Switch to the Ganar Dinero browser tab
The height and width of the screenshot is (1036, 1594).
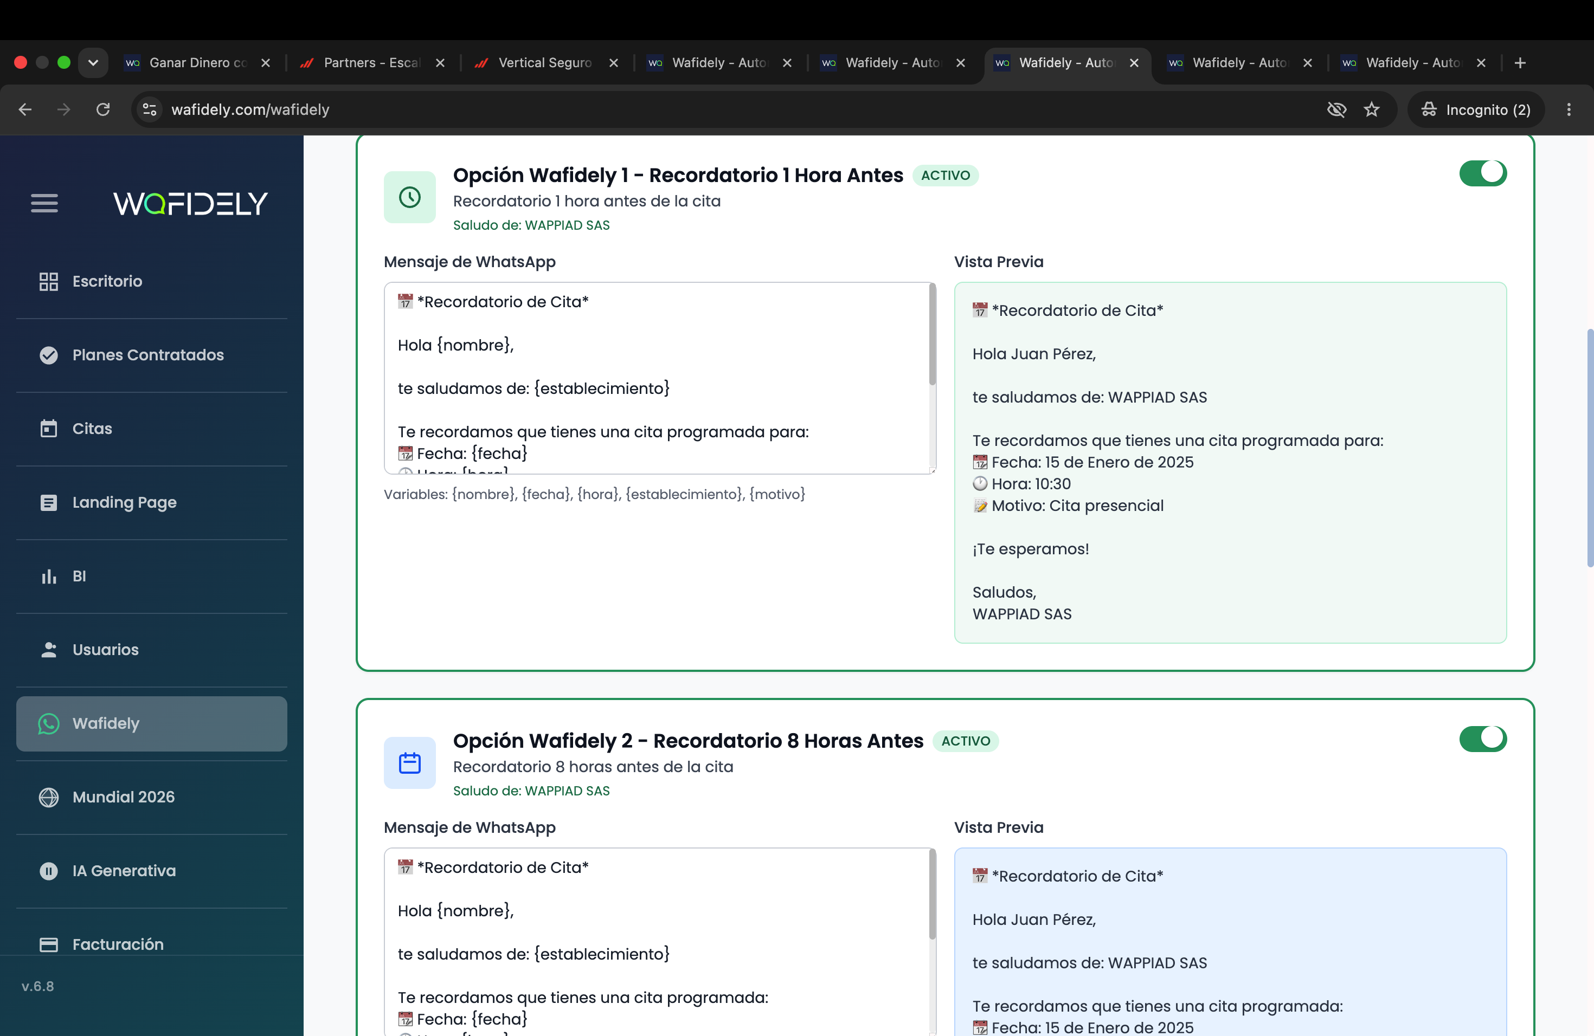coord(198,62)
